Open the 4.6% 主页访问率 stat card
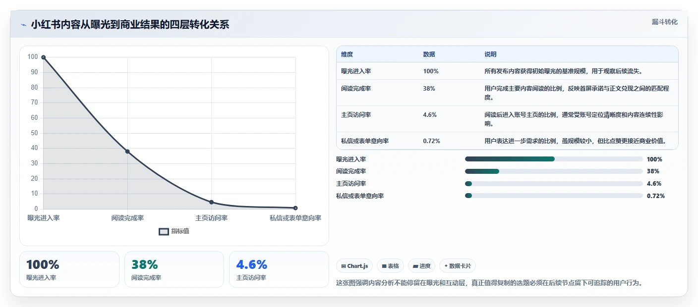Screen dimensions: 698x307 click(279, 269)
